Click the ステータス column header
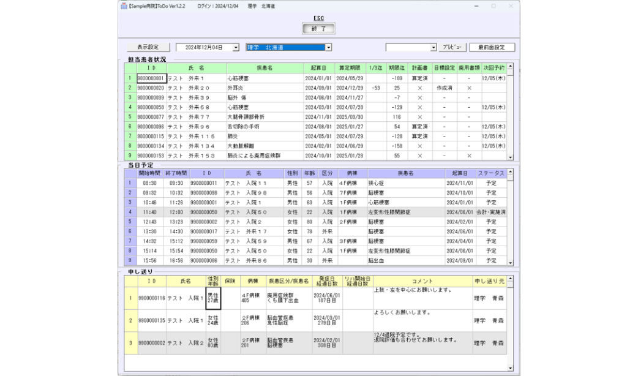The image size is (638, 376). [490, 173]
